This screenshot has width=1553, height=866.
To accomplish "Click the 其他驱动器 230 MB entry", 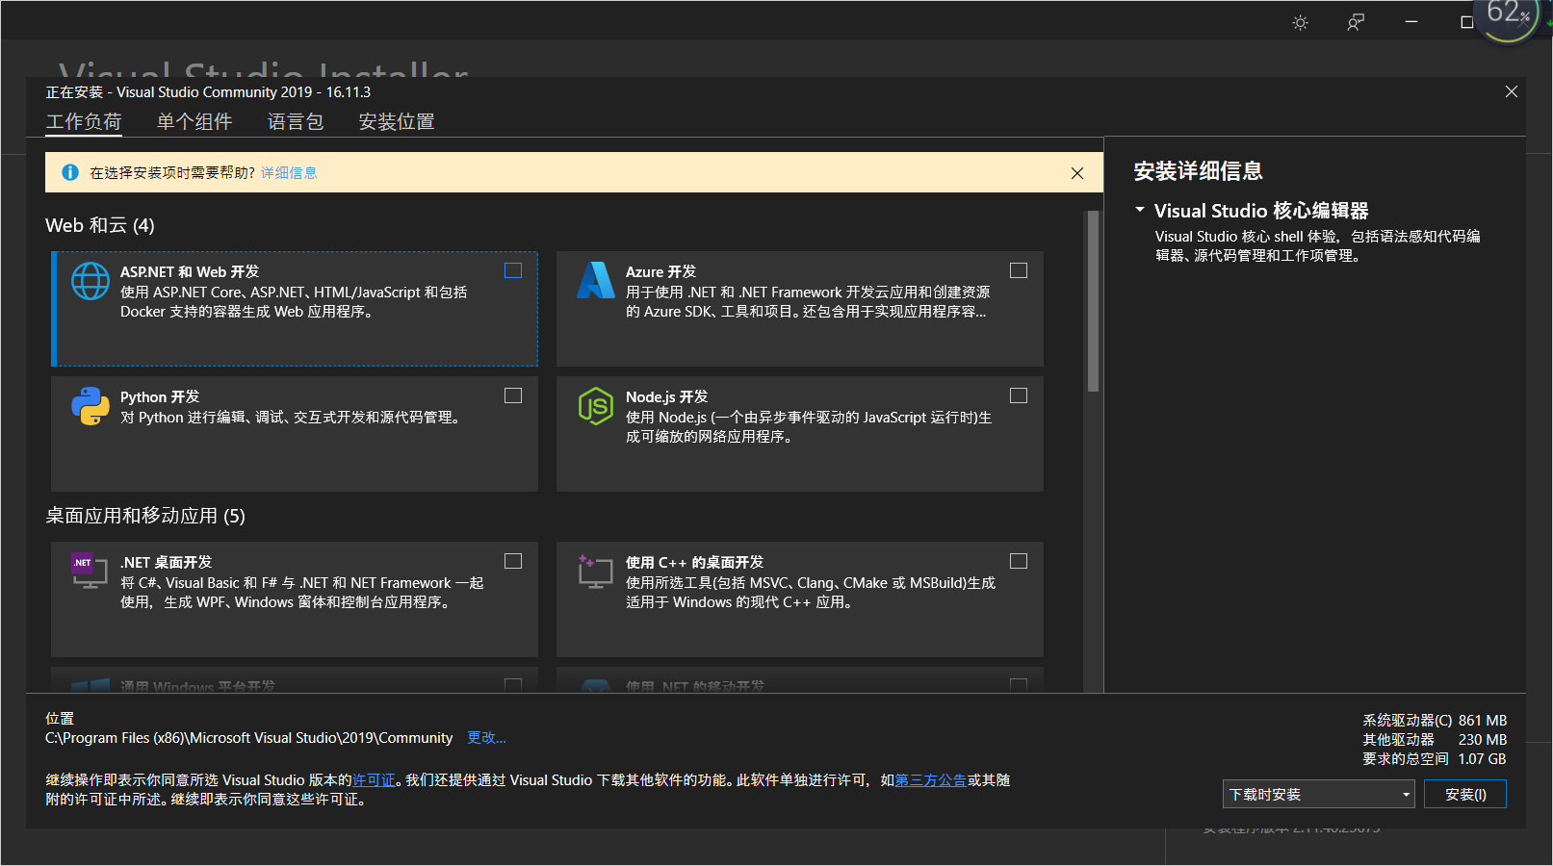I will pyautogui.click(x=1435, y=740).
